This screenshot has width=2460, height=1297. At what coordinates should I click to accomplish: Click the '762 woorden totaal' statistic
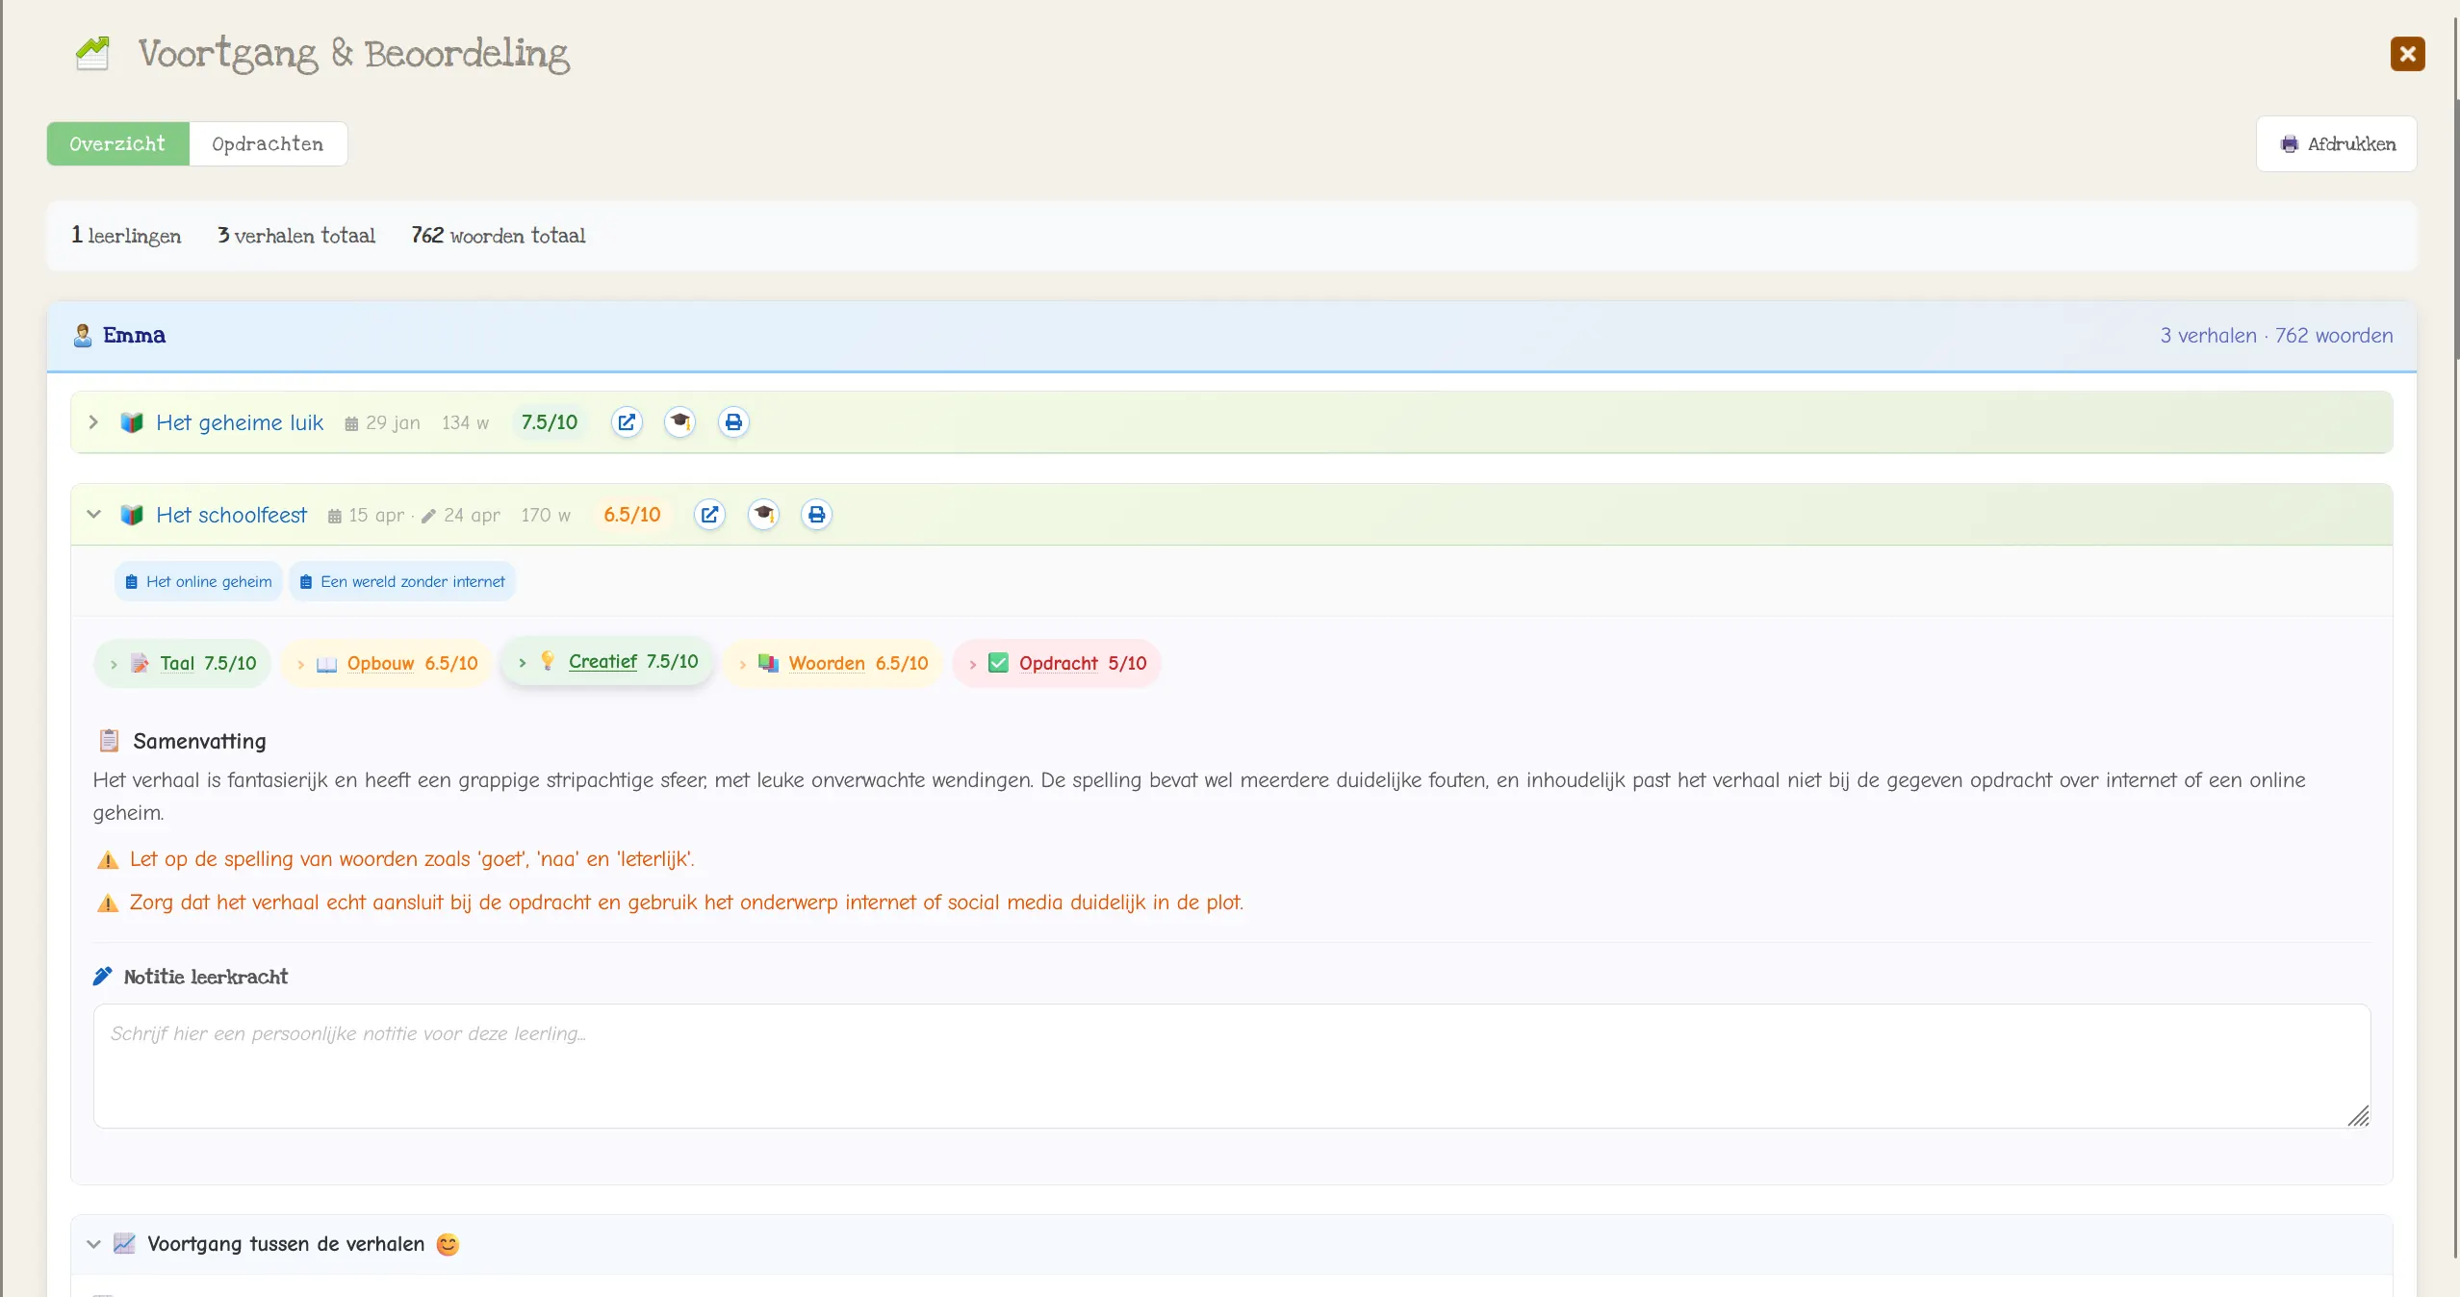(x=499, y=236)
